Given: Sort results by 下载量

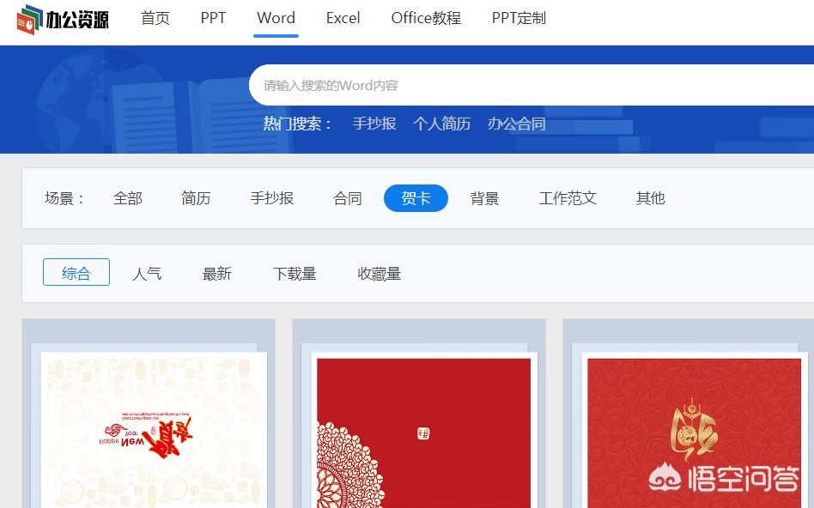Looking at the screenshot, I should tap(295, 274).
